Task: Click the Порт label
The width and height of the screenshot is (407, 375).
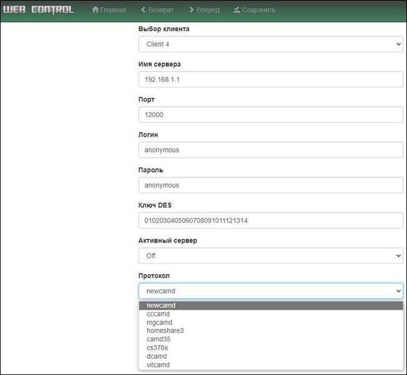Action: pyautogui.click(x=146, y=100)
